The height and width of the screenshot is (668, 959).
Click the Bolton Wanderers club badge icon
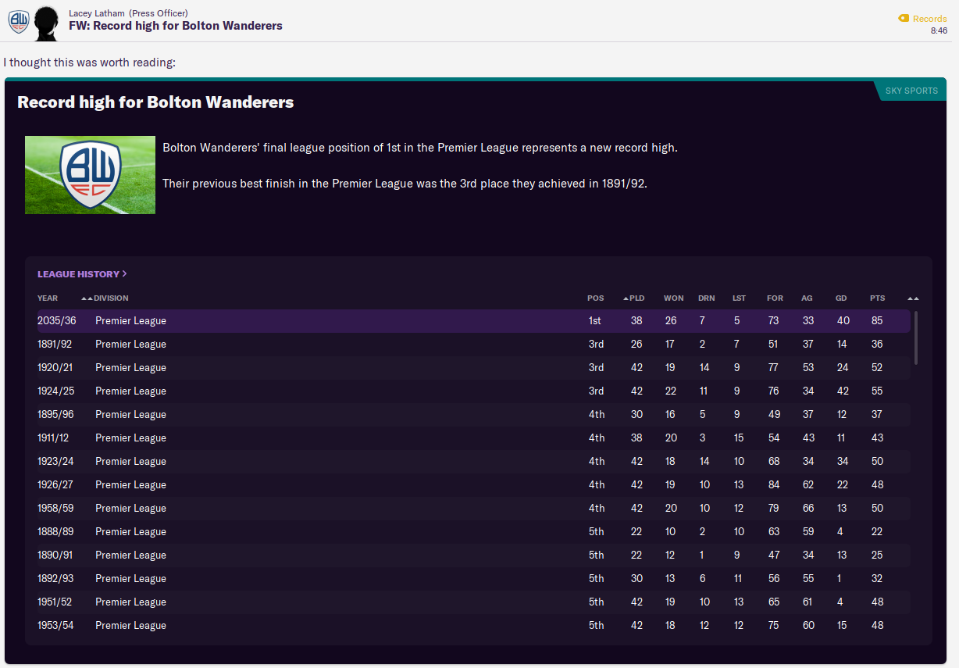coord(18,22)
